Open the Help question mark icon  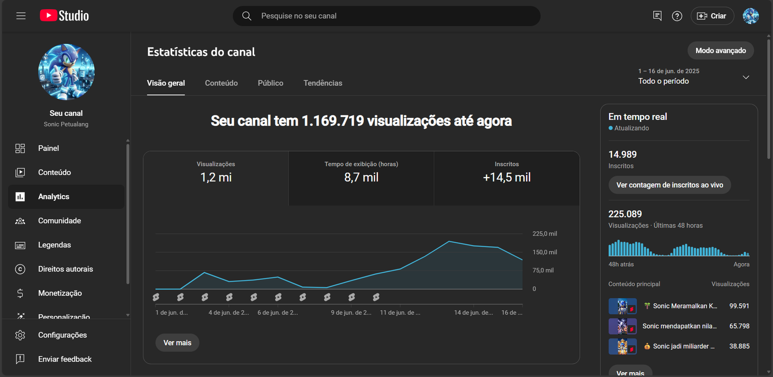677,16
